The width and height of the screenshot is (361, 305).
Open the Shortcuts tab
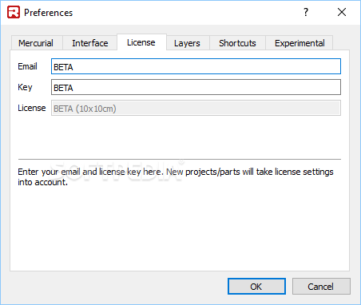[237, 43]
